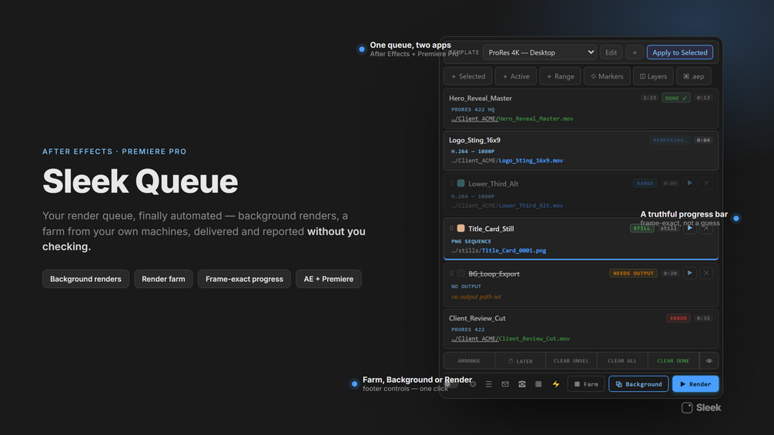Grab the Title_Card_Still drag handle
The height and width of the screenshot is (435, 774).
pyautogui.click(x=451, y=229)
